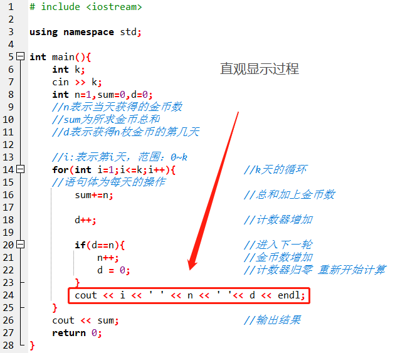
Task: Place cursor on the #include iostream line
Action: (x=85, y=7)
